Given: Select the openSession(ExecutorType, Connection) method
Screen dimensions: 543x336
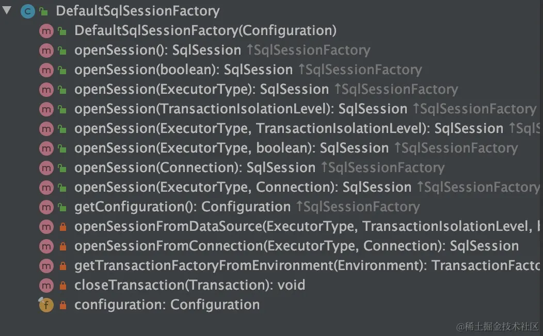Looking at the screenshot, I should pos(243,188).
